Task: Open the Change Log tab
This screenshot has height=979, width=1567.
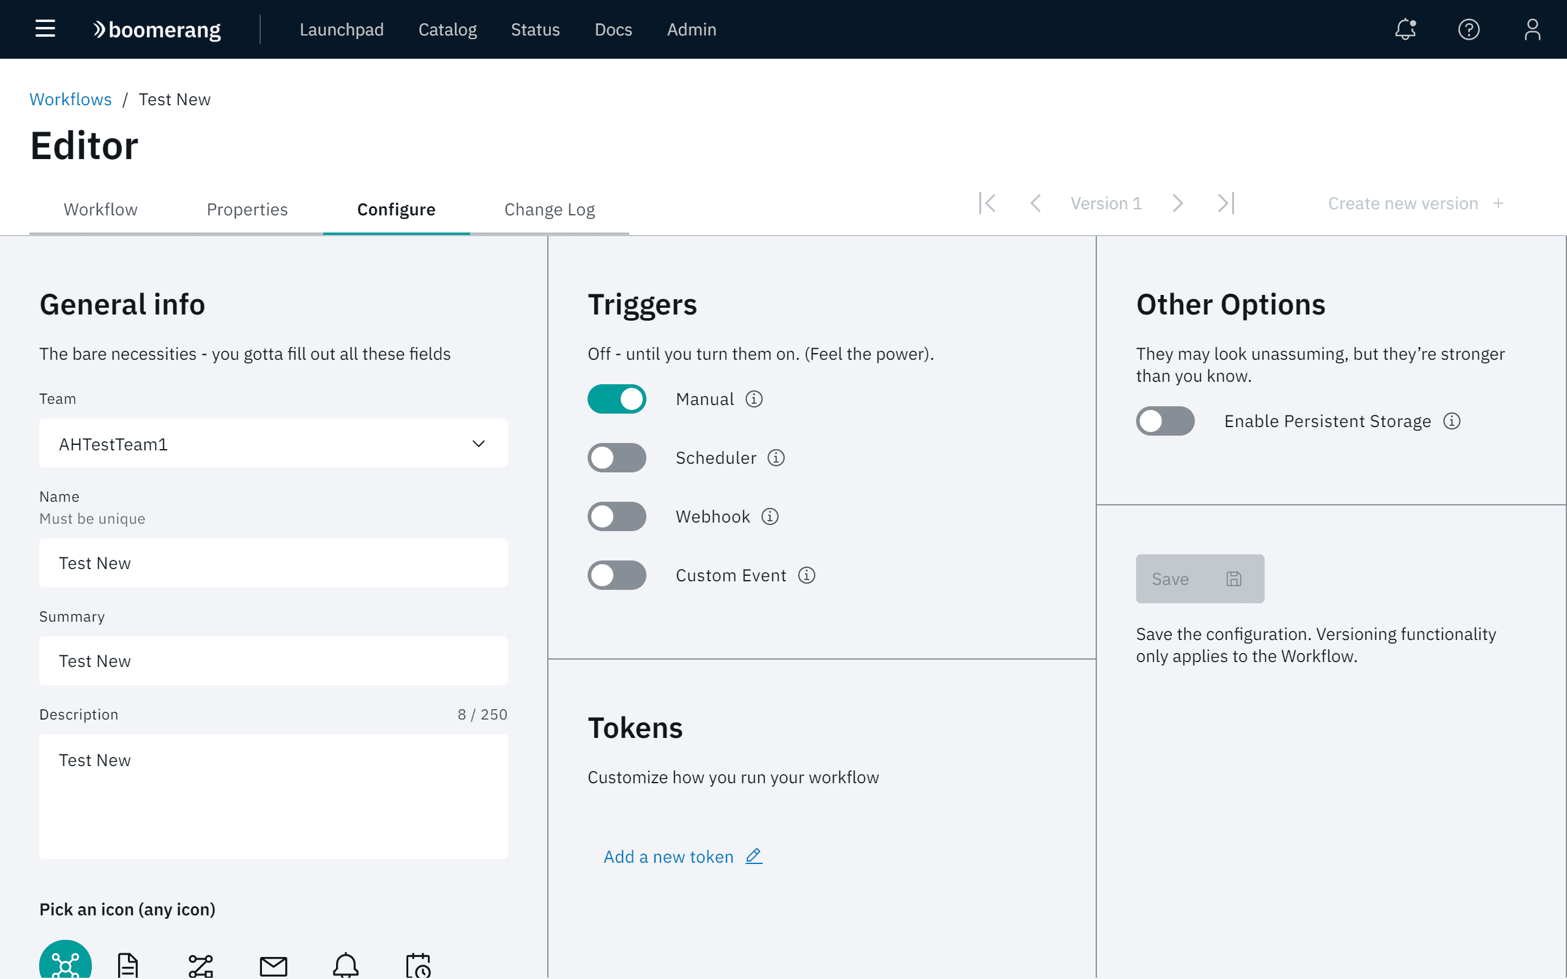Action: 549,209
